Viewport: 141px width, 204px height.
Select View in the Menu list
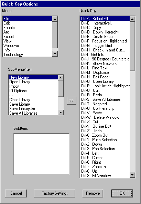click(28, 41)
